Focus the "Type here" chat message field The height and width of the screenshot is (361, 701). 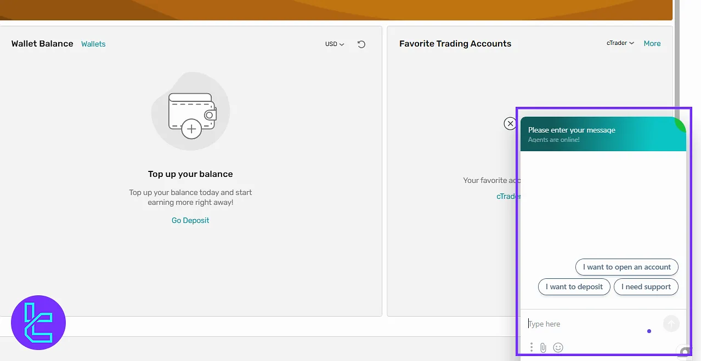click(x=587, y=324)
